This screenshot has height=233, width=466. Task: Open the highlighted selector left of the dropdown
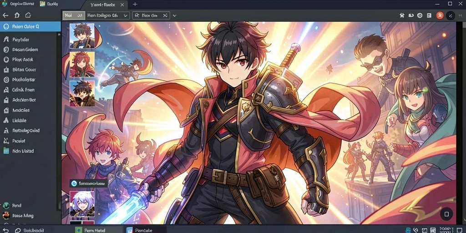click(x=74, y=15)
